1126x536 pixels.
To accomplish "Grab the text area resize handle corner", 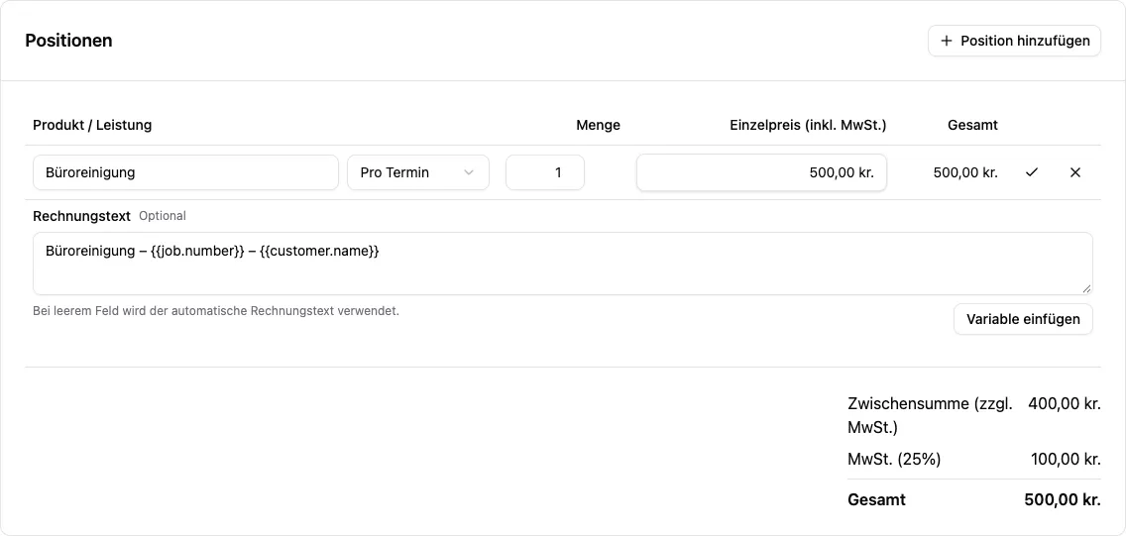I will click(x=1086, y=288).
